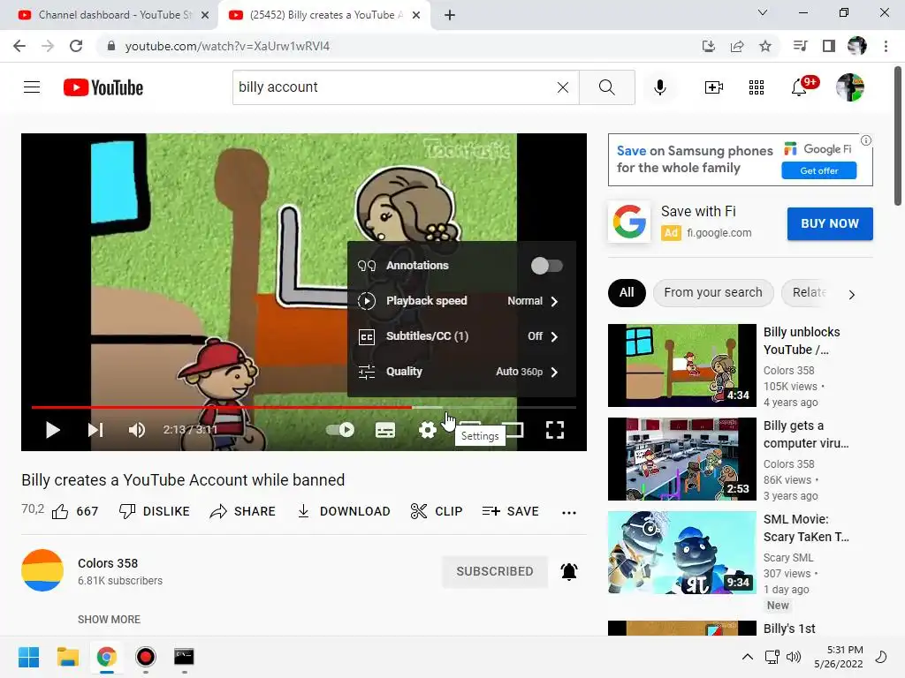Open Playback speed submenu

pos(461,301)
